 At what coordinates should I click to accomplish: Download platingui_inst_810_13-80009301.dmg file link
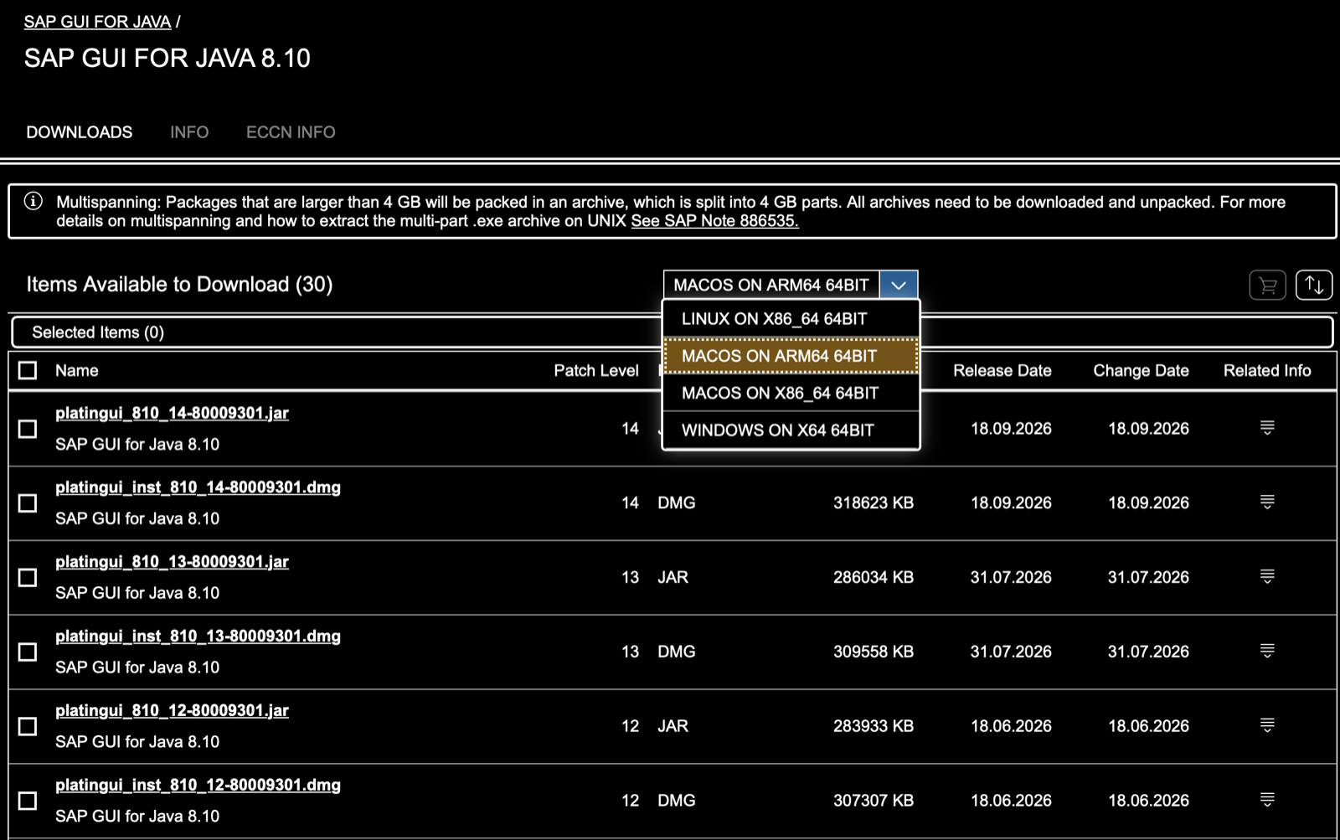[198, 636]
